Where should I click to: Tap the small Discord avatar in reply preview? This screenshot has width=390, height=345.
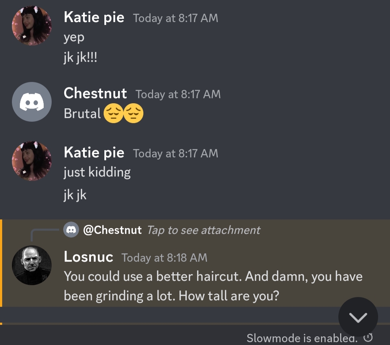click(71, 230)
